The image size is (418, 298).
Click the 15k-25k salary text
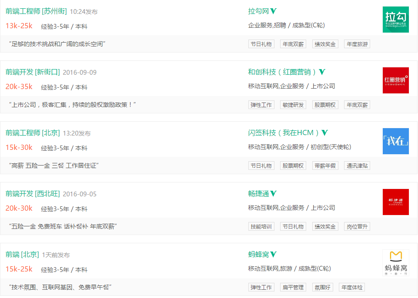pos(19,269)
